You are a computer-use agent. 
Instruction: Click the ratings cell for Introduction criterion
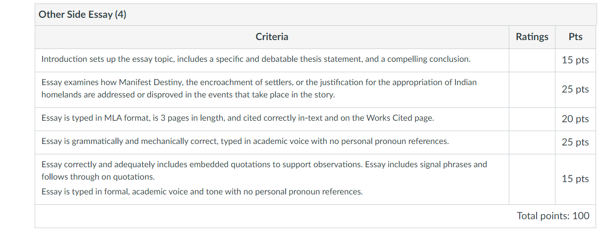point(532,60)
